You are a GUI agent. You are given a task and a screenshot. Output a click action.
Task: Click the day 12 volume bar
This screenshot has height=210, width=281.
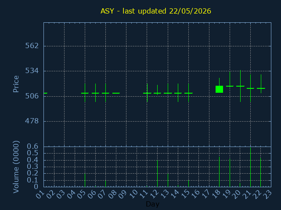157,174
